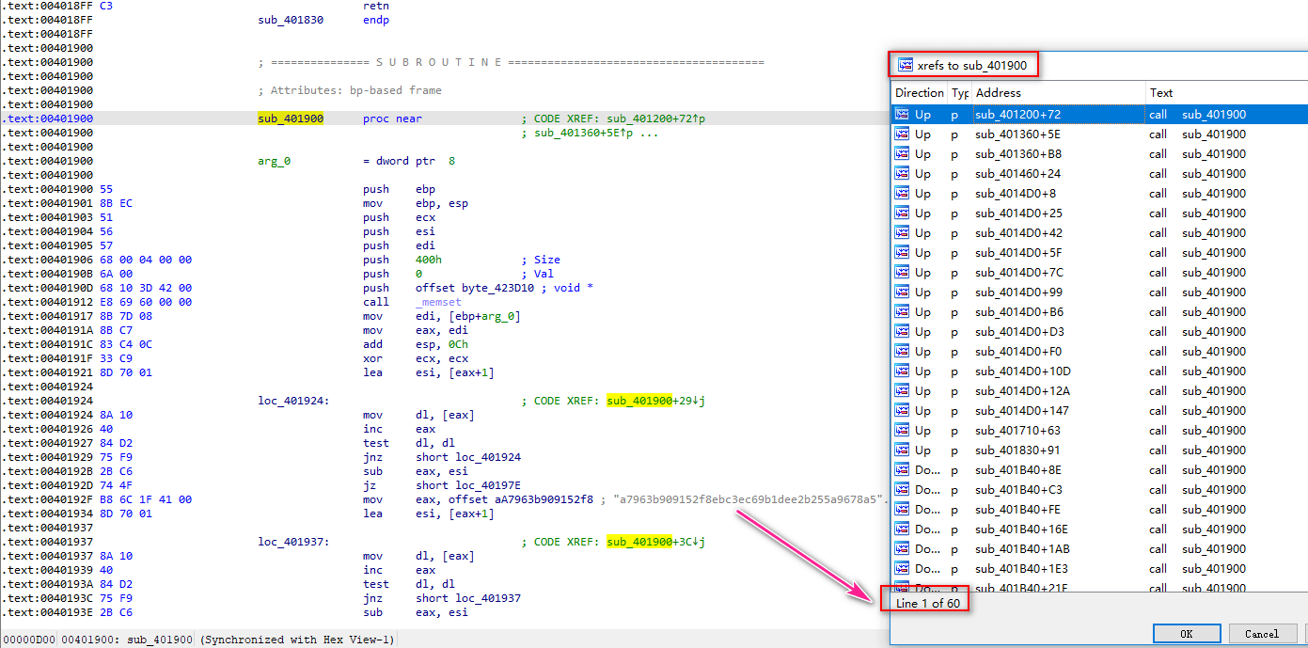Click the row icon for sub_4014D0+5F
This screenshot has height=648, width=1308.
(903, 252)
